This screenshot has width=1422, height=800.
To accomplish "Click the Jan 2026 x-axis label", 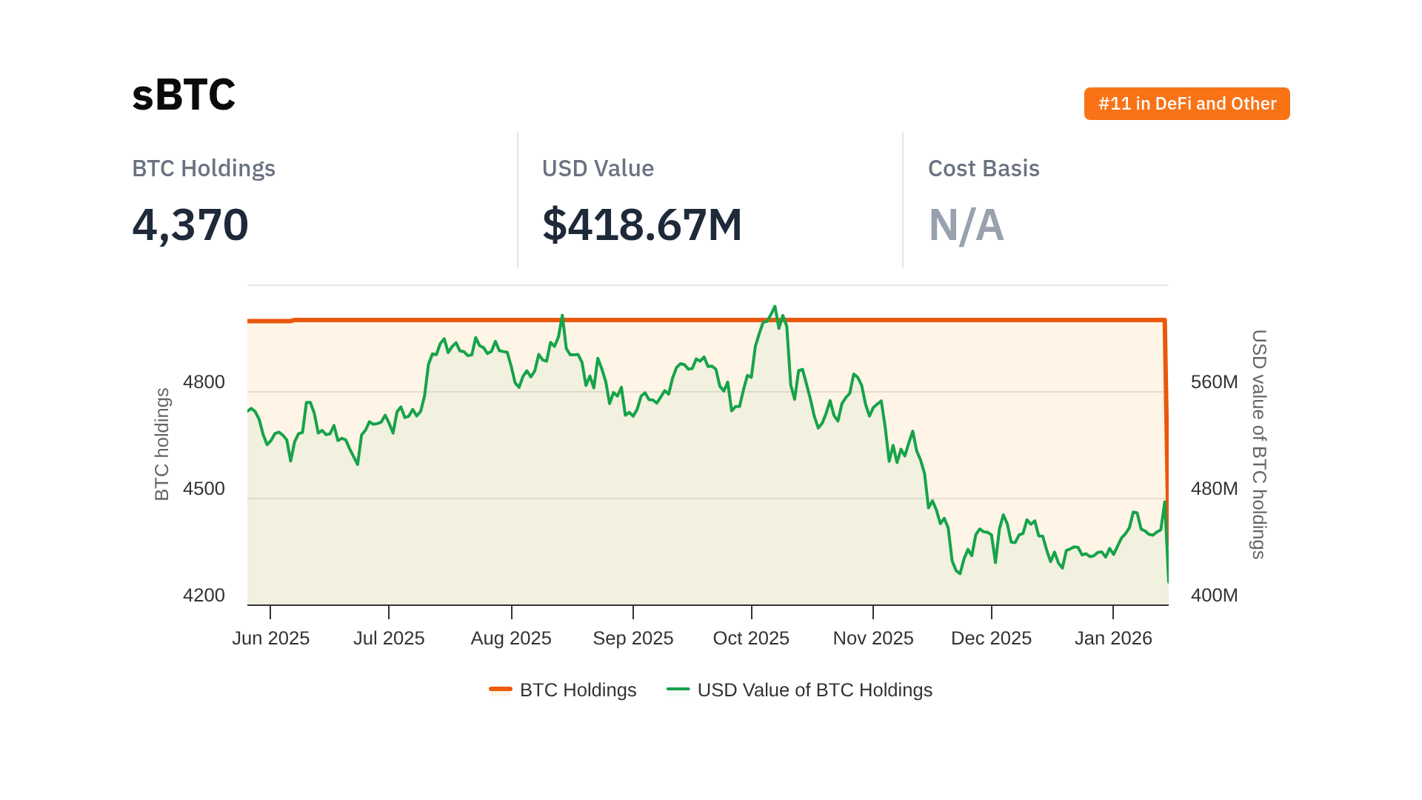I will click(1113, 638).
